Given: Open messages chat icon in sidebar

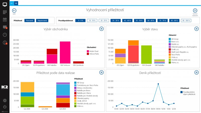Looking at the screenshot, I should click(5, 27).
